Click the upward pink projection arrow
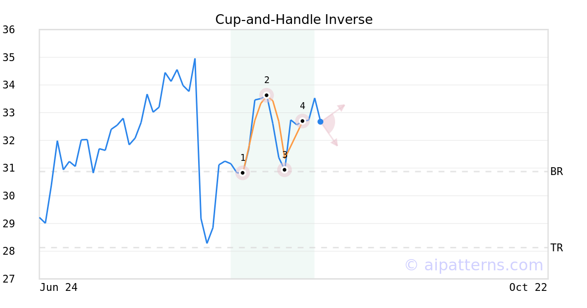 click(x=333, y=113)
